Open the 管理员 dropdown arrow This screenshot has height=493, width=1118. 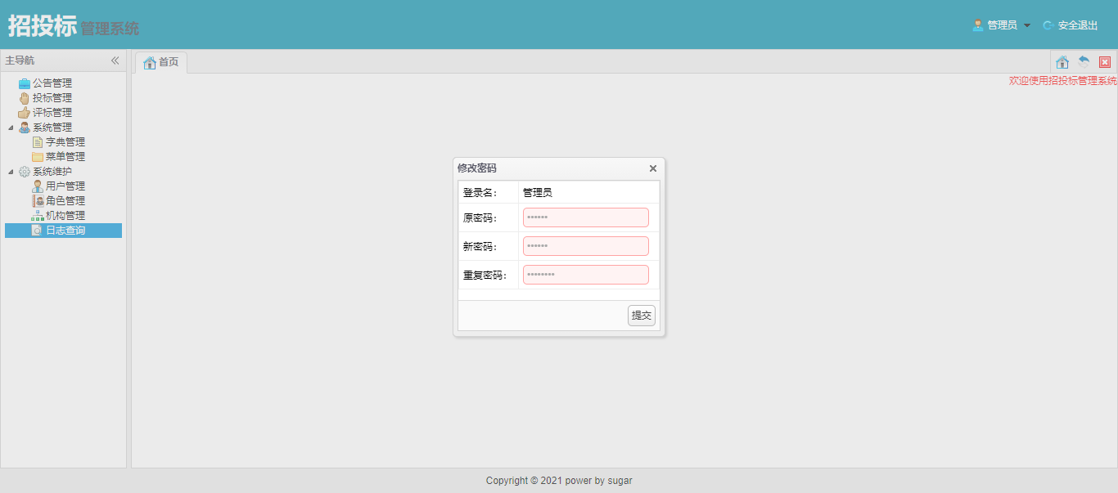[1027, 25]
